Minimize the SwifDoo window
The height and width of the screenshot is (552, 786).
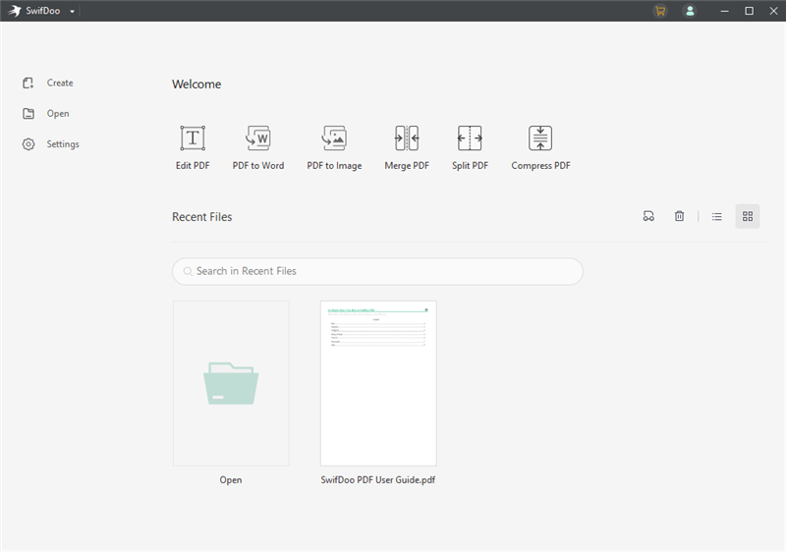coord(724,11)
